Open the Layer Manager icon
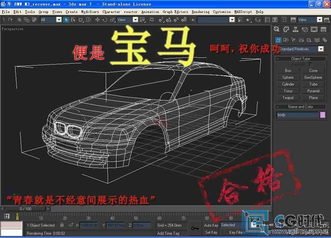The width and height of the screenshot is (331, 238). (258, 20)
